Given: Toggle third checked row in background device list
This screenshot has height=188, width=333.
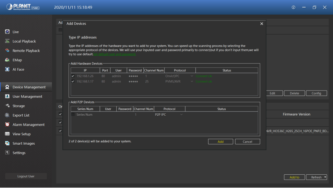Looking at the screenshot, I should coord(60,131).
